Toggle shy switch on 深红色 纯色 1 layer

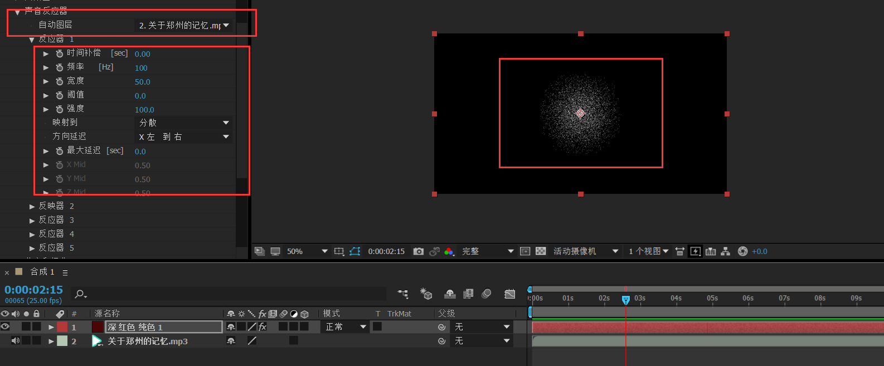[x=231, y=326]
